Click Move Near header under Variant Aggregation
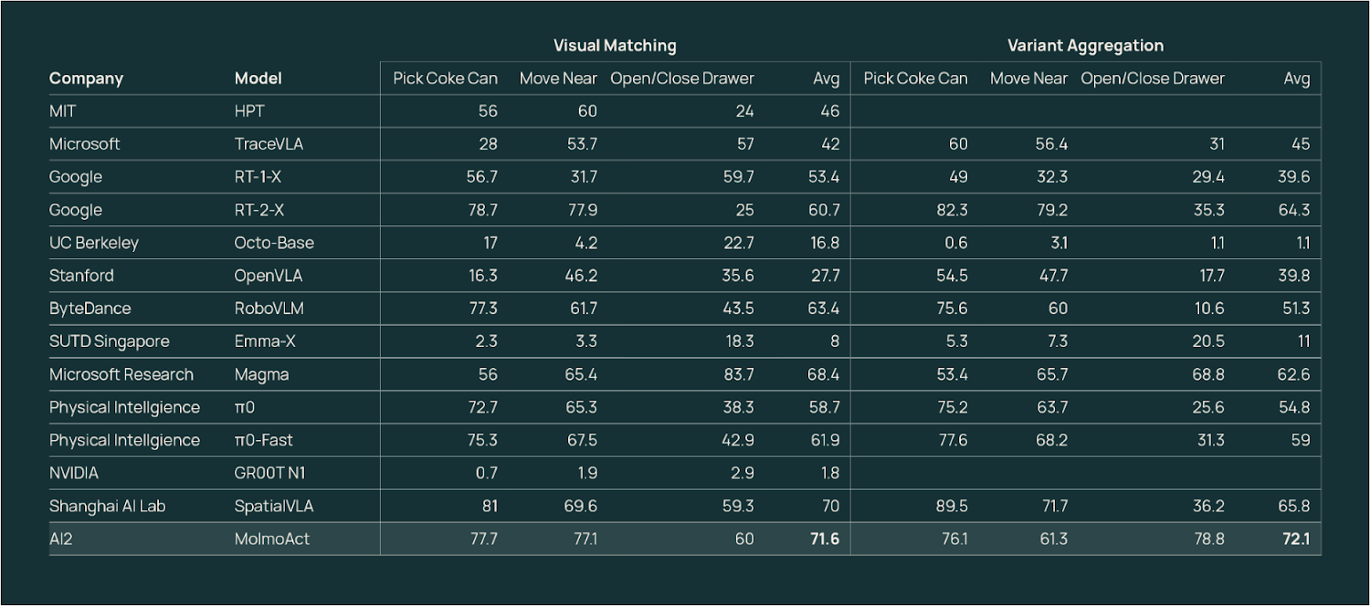Viewport: 1370px width, 606px height. [1028, 78]
